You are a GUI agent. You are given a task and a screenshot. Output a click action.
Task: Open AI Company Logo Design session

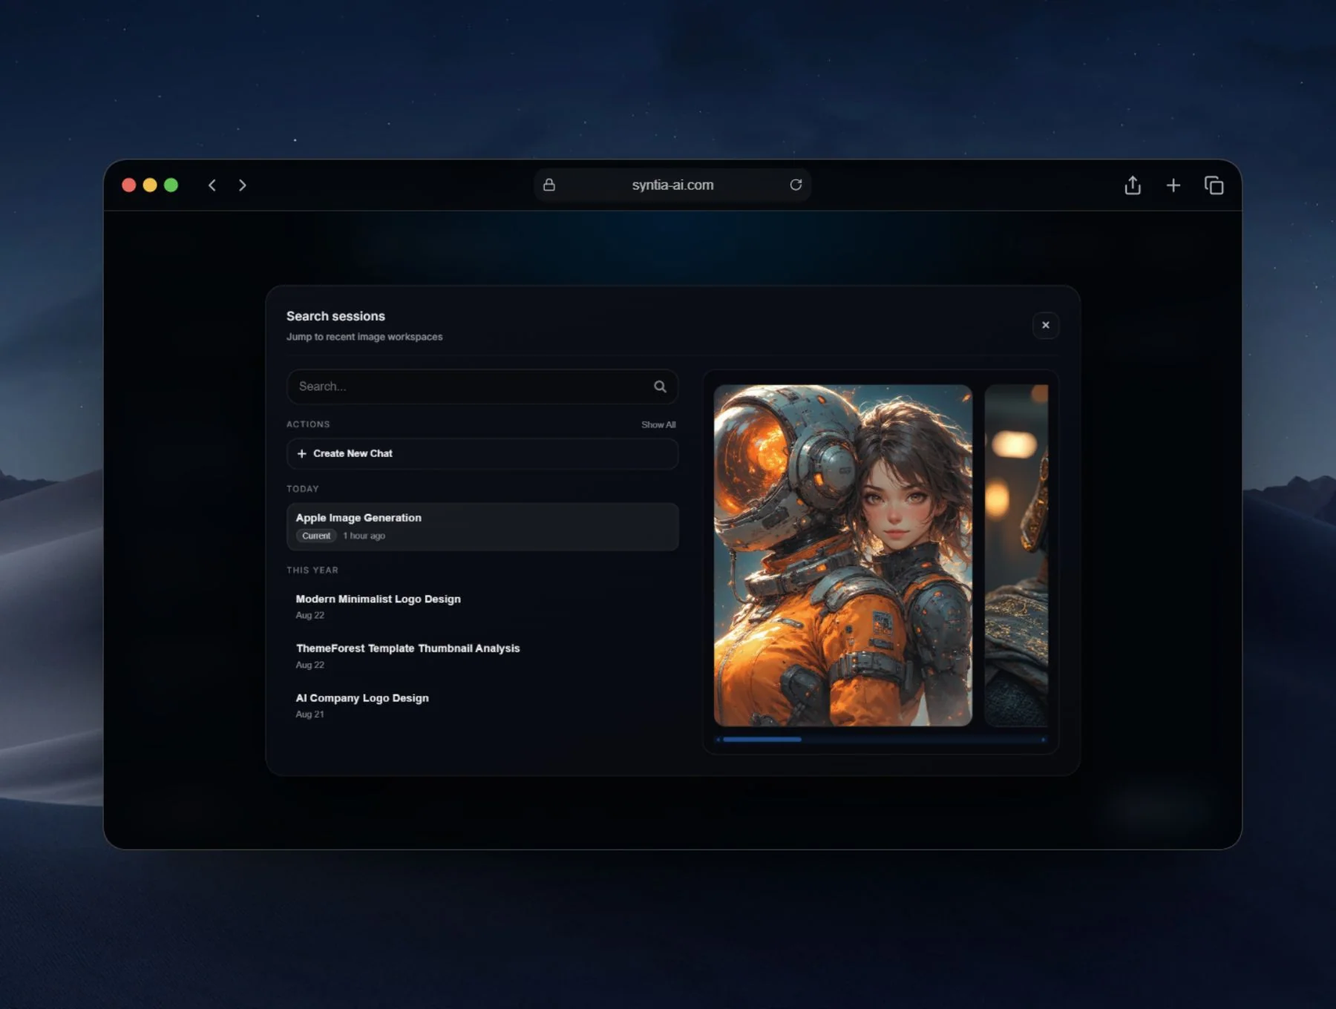482,706
